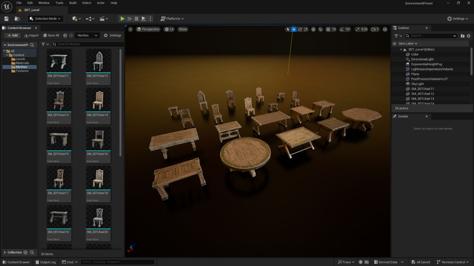Click the Outliner settings gear icon

pos(469,36)
